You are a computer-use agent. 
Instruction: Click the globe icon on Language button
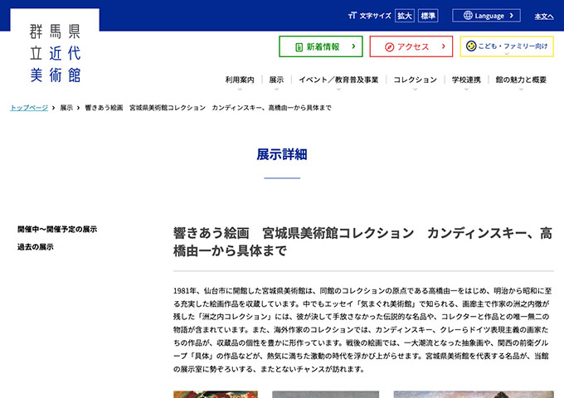(468, 16)
